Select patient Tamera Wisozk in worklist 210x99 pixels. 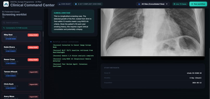click(21, 74)
